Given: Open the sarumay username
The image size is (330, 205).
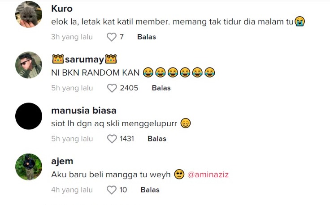Looking at the screenshot, I should click(x=84, y=60).
